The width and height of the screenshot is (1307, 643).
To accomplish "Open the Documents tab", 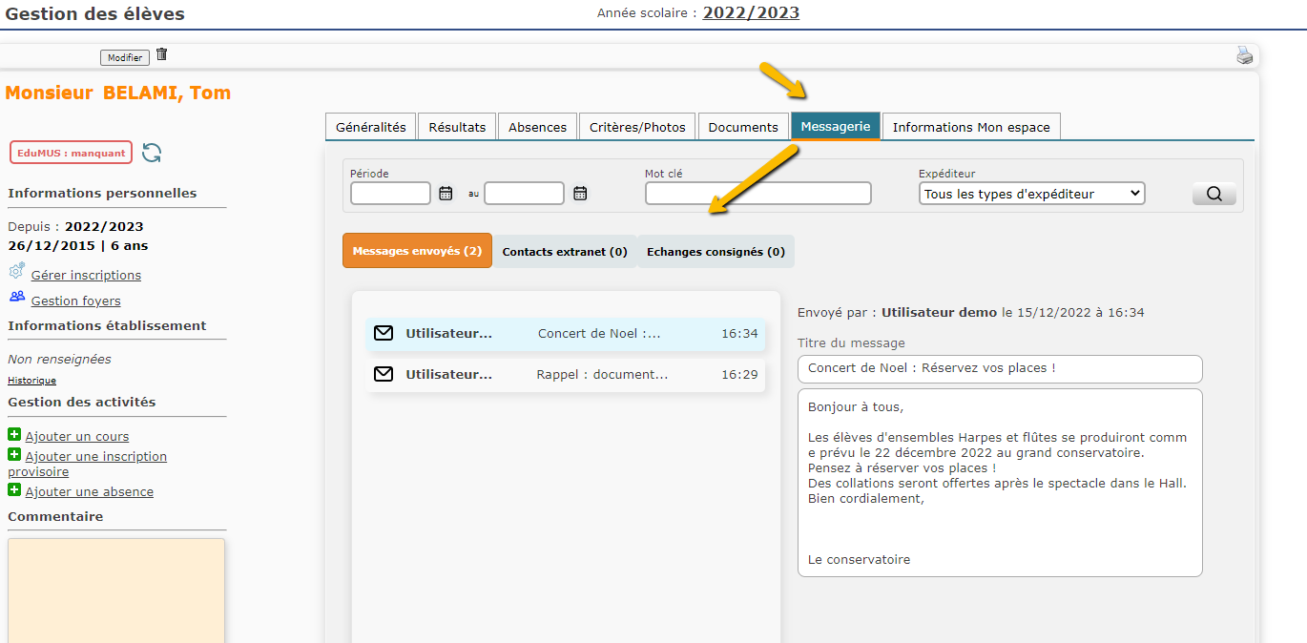I will [743, 127].
